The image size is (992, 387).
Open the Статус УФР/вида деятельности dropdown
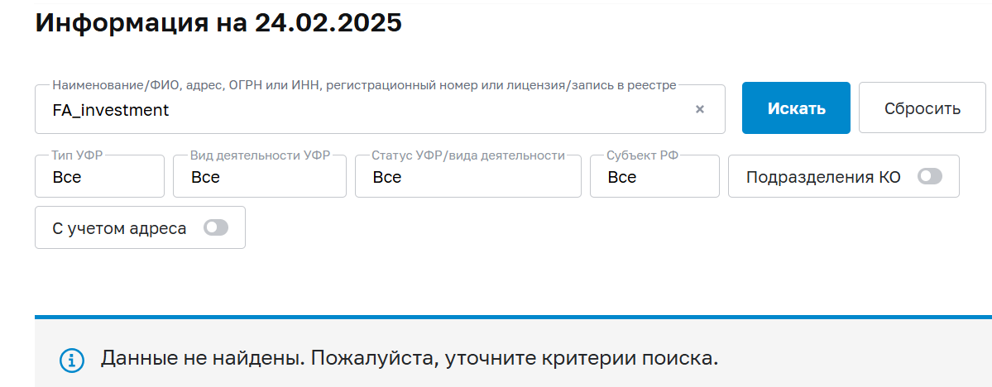pyautogui.click(x=467, y=177)
